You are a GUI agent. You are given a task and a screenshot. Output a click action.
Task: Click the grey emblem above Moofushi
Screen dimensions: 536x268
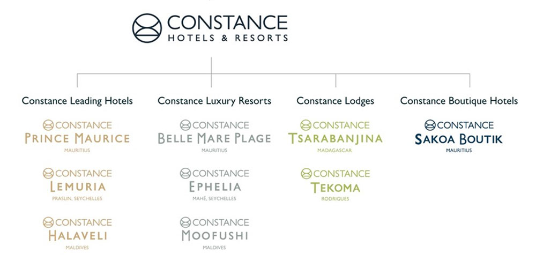click(x=185, y=222)
